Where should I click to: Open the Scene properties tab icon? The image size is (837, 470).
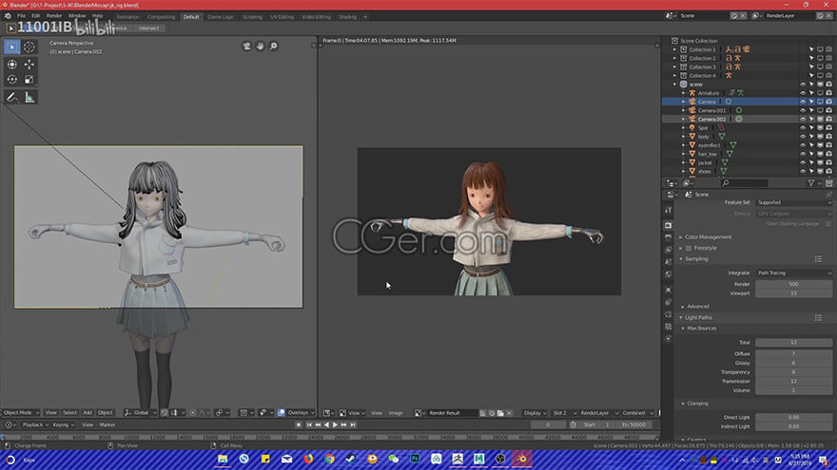coord(669,262)
